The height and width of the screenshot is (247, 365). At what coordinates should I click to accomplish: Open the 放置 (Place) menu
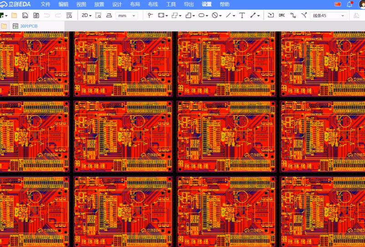(99, 4)
